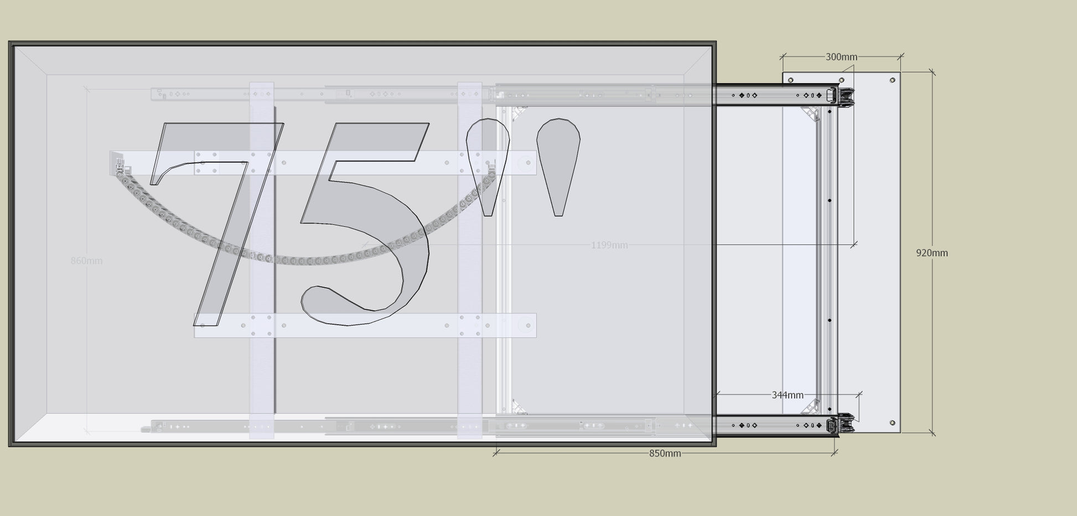Click the 344mm dimension label
Image resolution: width=1077 pixels, height=516 pixels.
(x=787, y=395)
